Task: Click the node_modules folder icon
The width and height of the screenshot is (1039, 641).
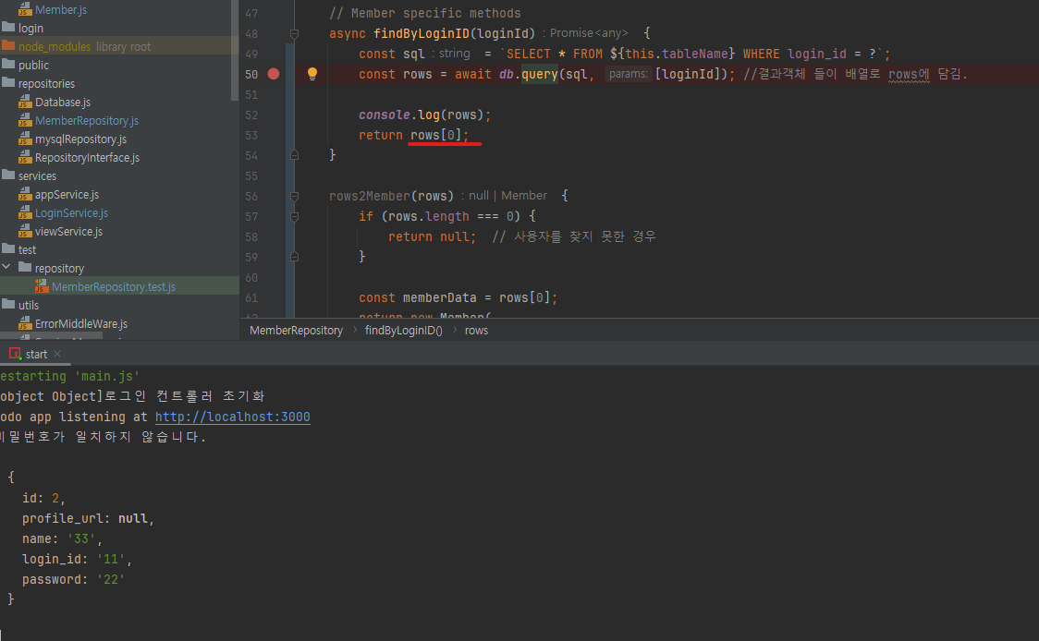Action: point(8,45)
